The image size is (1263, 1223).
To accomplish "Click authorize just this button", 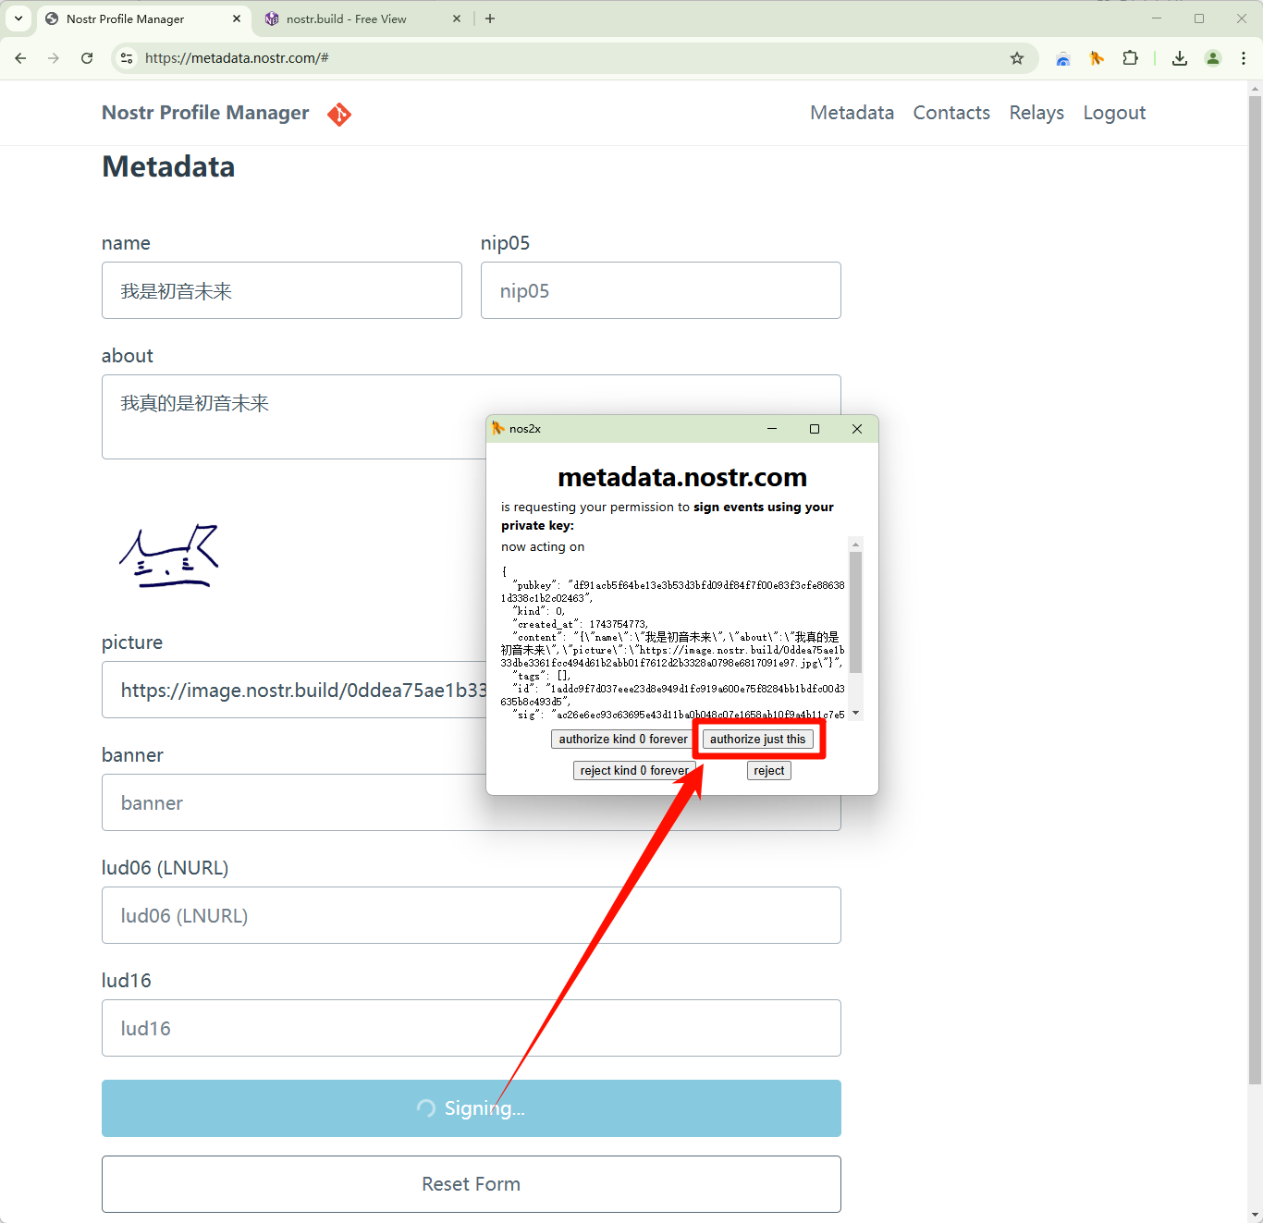I will pos(757,740).
